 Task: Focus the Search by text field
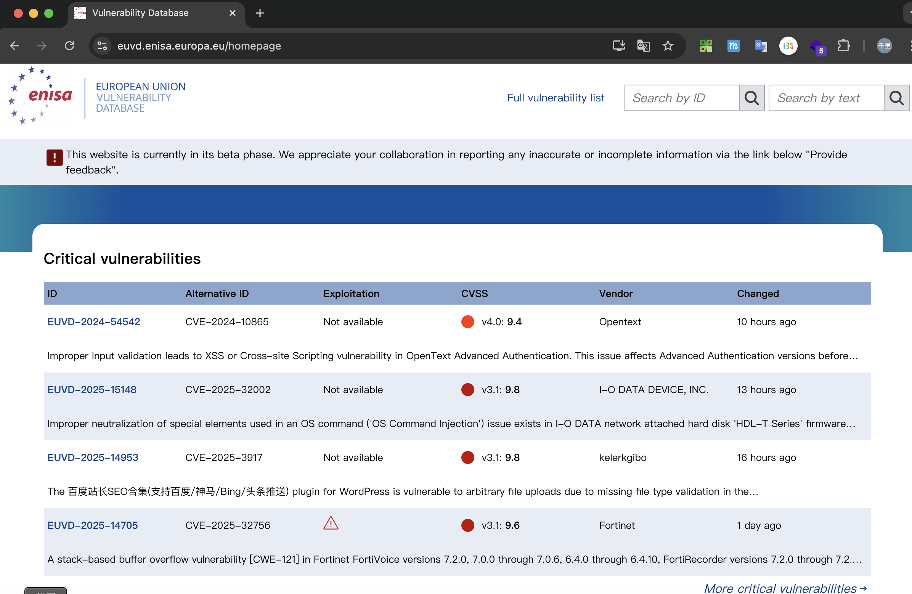tap(826, 98)
